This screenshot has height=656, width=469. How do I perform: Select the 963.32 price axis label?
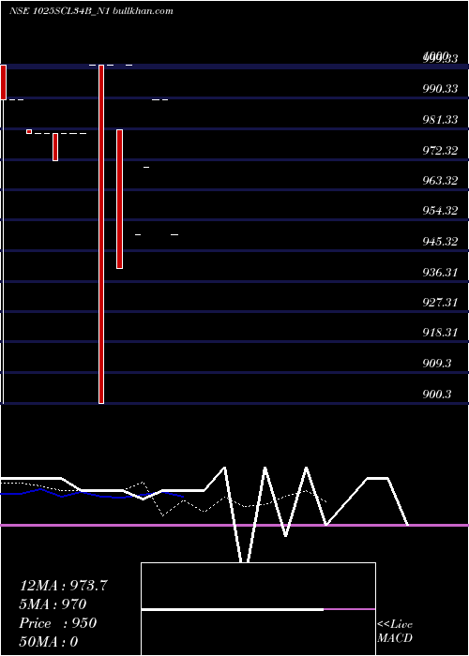(x=440, y=180)
